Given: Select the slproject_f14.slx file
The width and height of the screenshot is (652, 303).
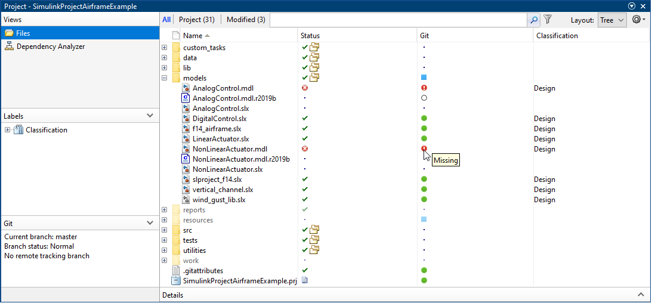Looking at the screenshot, I should click(217, 180).
